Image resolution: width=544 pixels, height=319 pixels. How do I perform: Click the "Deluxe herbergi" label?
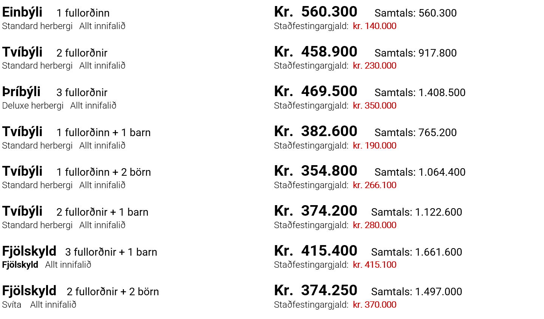click(x=33, y=106)
